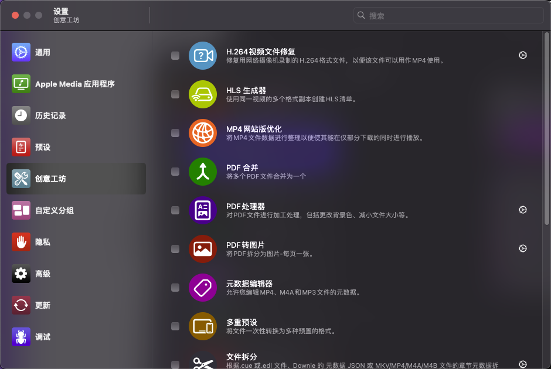
Task: Open the 高级 settings pane
Action: click(x=76, y=274)
